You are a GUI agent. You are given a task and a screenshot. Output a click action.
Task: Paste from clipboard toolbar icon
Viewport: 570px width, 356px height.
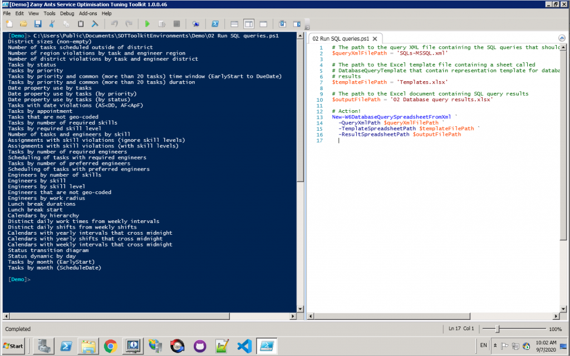81,24
